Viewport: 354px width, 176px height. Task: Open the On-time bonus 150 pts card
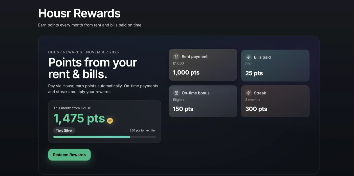(x=203, y=101)
